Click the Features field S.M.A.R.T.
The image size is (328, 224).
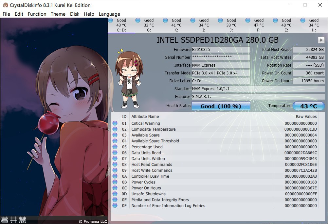258,97
